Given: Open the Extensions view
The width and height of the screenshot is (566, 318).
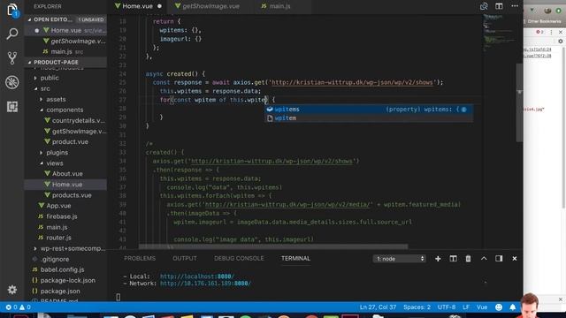Looking at the screenshot, I should click(x=11, y=107).
